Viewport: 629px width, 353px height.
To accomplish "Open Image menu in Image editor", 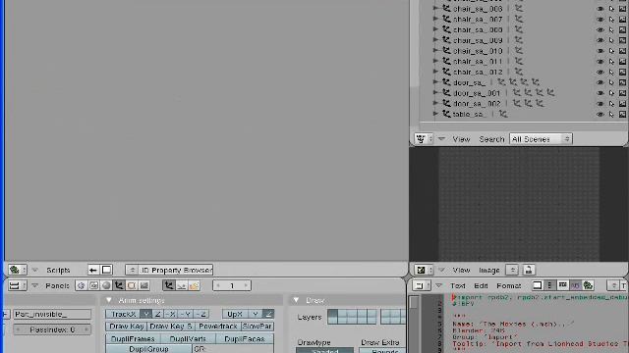I will (489, 271).
